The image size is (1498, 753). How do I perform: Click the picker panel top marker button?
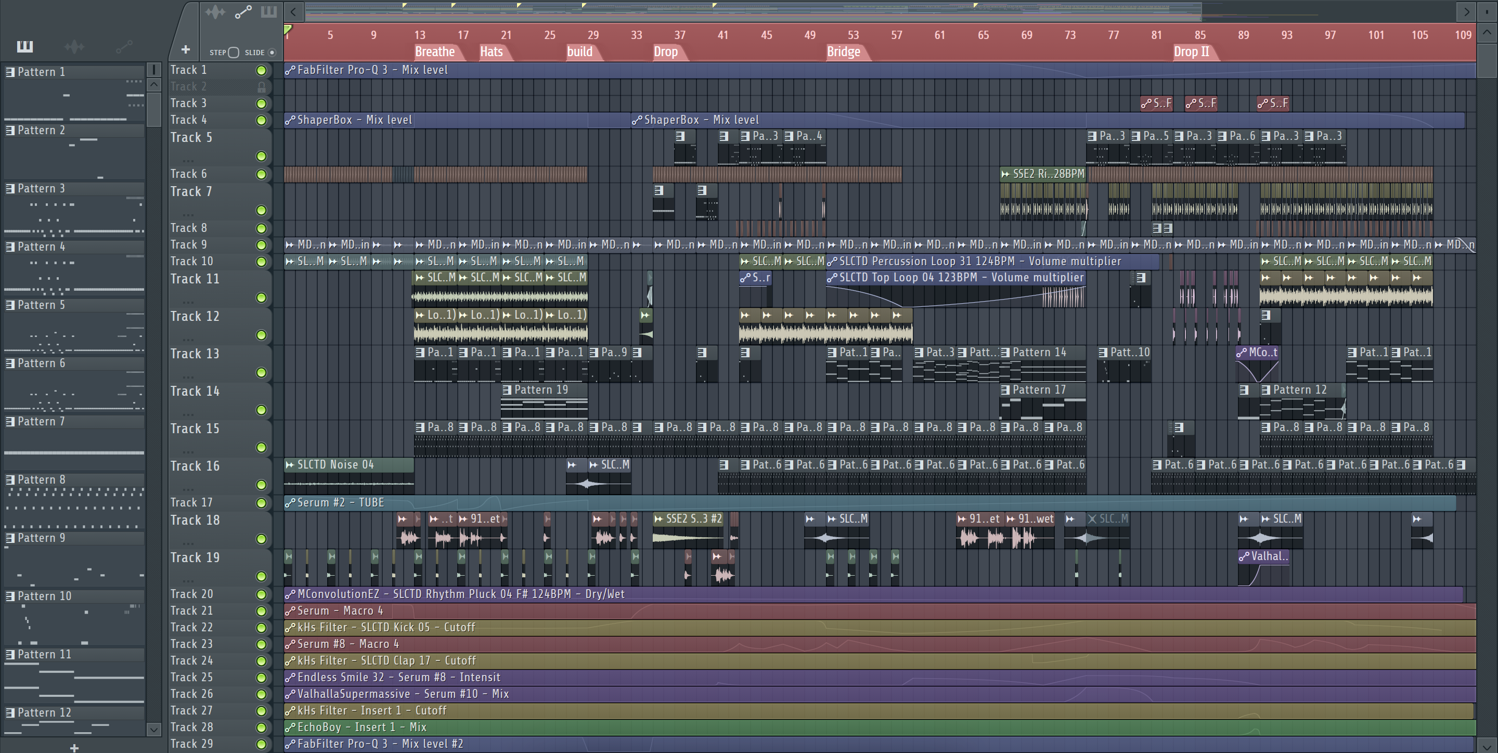153,70
